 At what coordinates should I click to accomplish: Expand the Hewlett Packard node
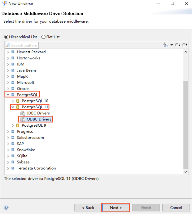coord(8,52)
